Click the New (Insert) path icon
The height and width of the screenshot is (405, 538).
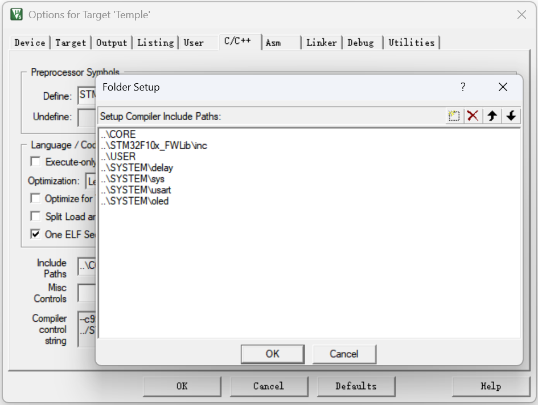(x=454, y=116)
